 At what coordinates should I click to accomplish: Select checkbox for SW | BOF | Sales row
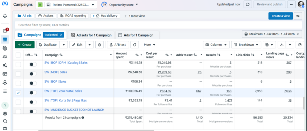coord(18,83)
